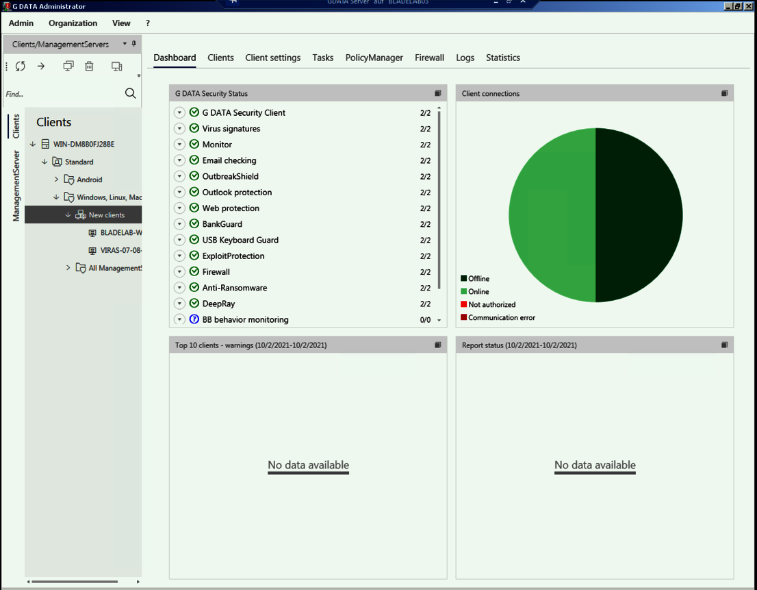The image size is (757, 590).
Task: Click the Report status panel settings icon
Action: pyautogui.click(x=724, y=345)
